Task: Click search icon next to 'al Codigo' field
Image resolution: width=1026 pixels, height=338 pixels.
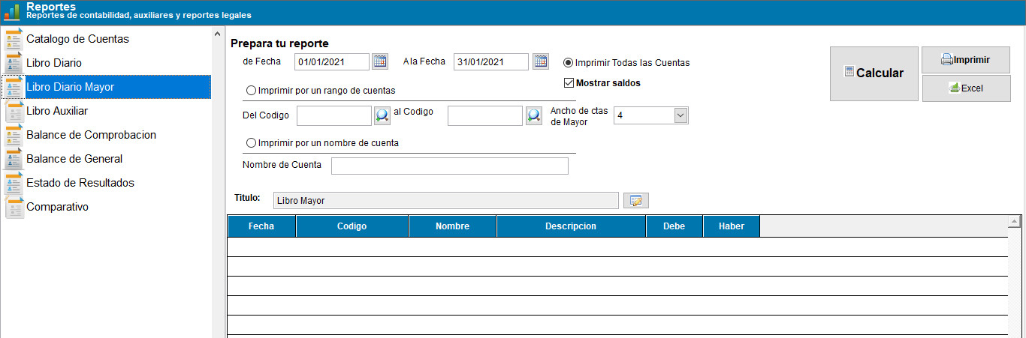Action: click(x=533, y=115)
